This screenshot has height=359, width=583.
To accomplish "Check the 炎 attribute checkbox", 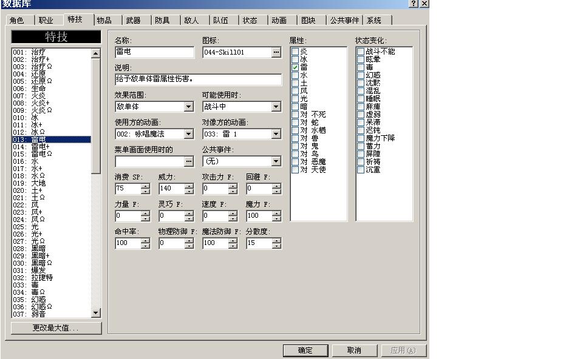I will pyautogui.click(x=295, y=51).
